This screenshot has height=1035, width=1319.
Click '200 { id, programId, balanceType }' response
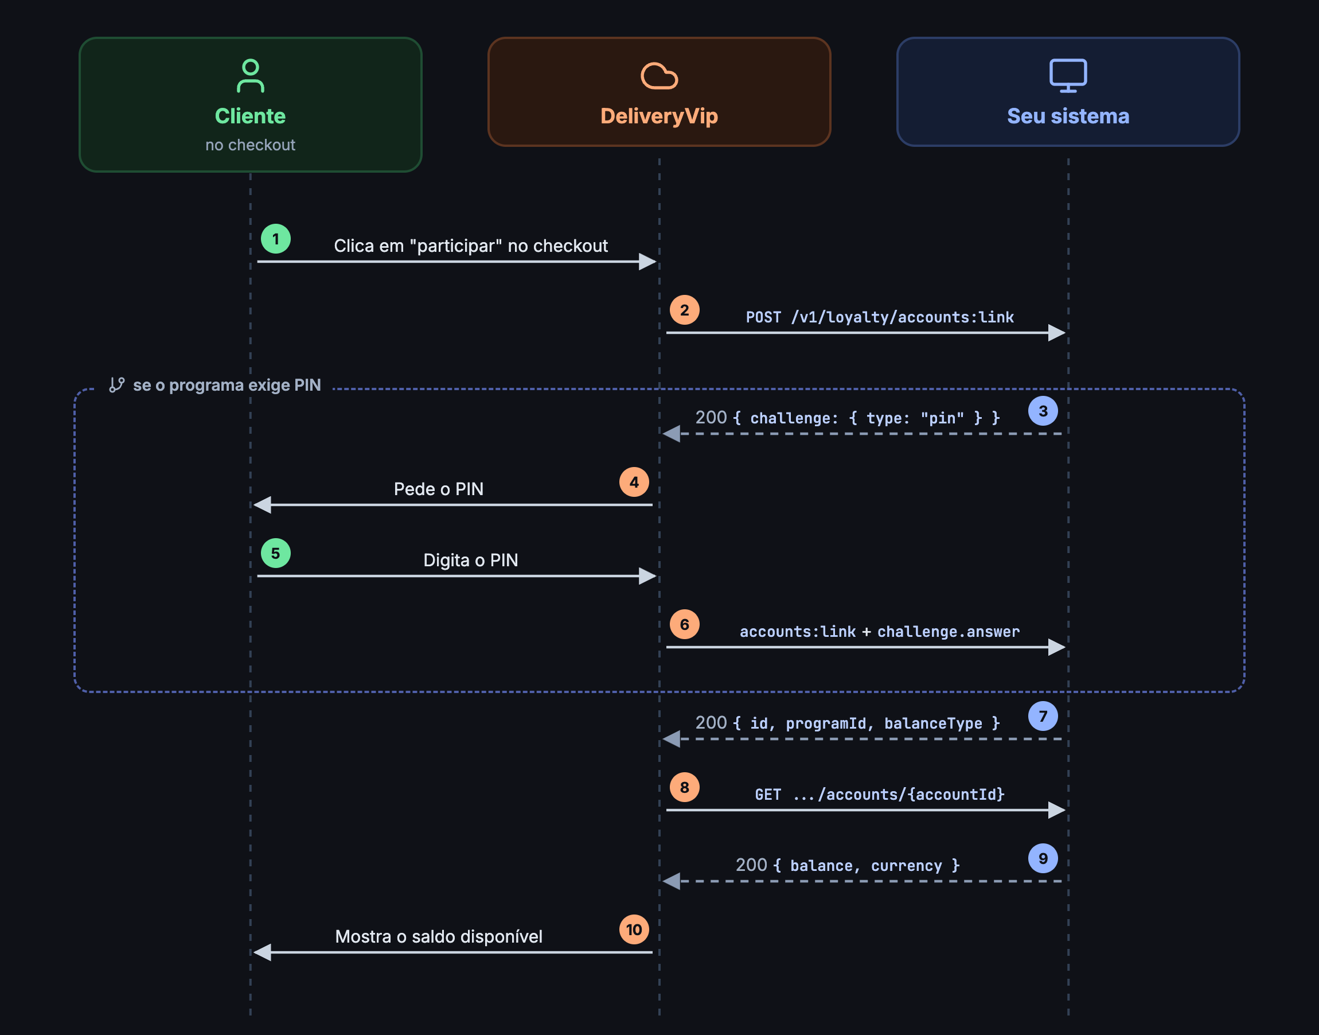[847, 723]
